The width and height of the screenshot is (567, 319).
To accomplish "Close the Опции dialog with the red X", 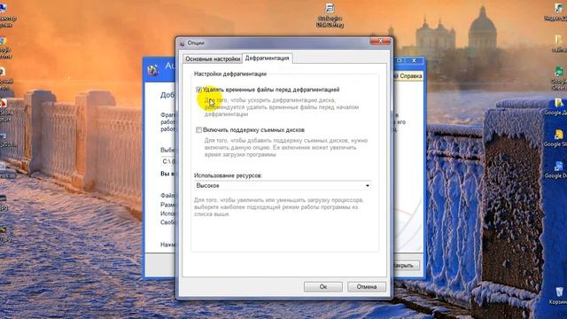I will [380, 42].
